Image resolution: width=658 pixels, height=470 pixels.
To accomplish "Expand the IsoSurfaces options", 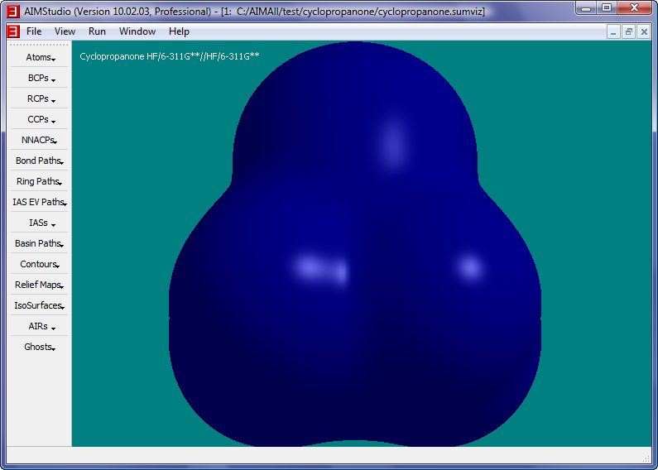I will [39, 305].
